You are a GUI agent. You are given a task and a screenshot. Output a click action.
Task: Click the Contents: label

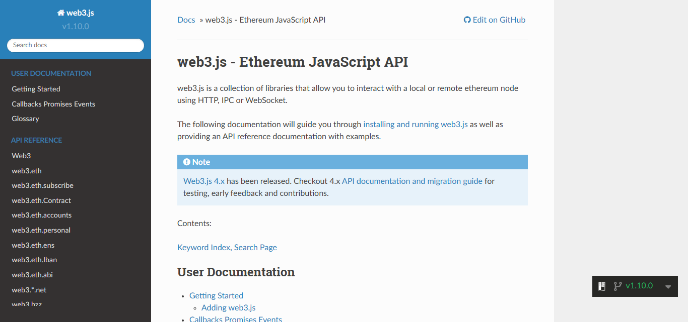pyautogui.click(x=194, y=223)
